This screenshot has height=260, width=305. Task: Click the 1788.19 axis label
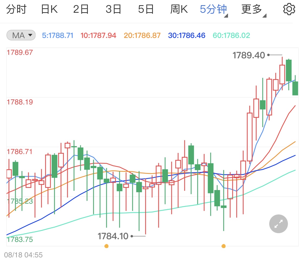click(20, 102)
